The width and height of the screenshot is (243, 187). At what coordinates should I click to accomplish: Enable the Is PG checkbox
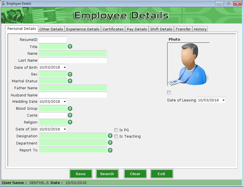click(x=116, y=130)
